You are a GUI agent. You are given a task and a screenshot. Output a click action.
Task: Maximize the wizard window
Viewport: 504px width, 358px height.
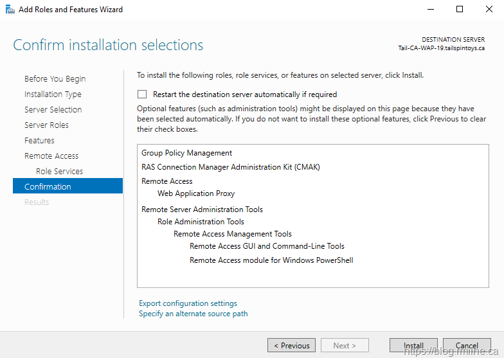[x=460, y=10]
